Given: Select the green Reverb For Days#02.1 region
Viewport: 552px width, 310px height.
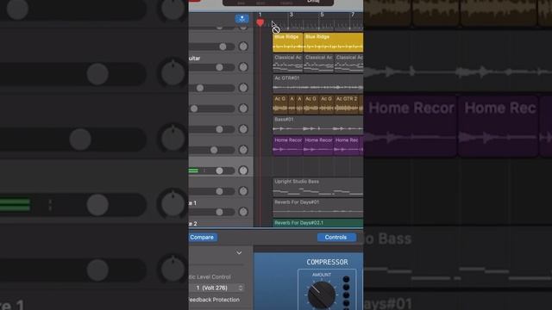Looking at the screenshot, I should point(318,223).
